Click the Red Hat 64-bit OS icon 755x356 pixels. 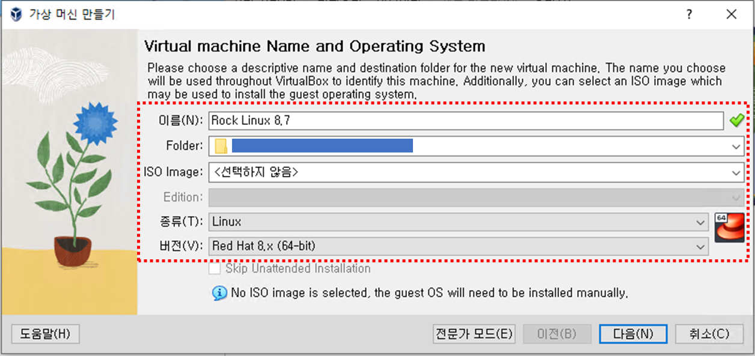click(x=730, y=228)
